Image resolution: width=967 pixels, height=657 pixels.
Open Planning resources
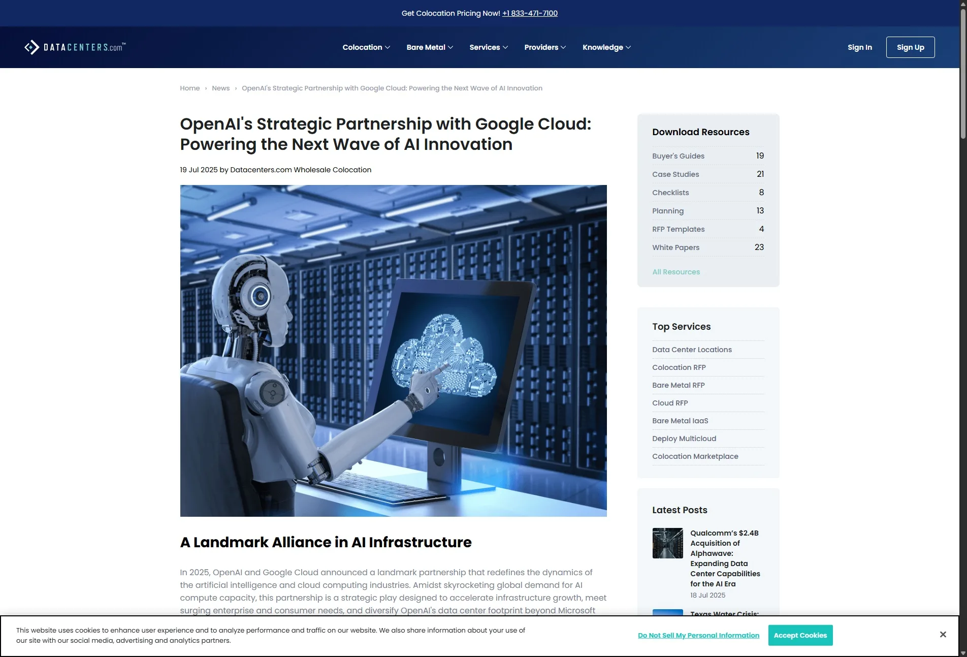coord(668,211)
